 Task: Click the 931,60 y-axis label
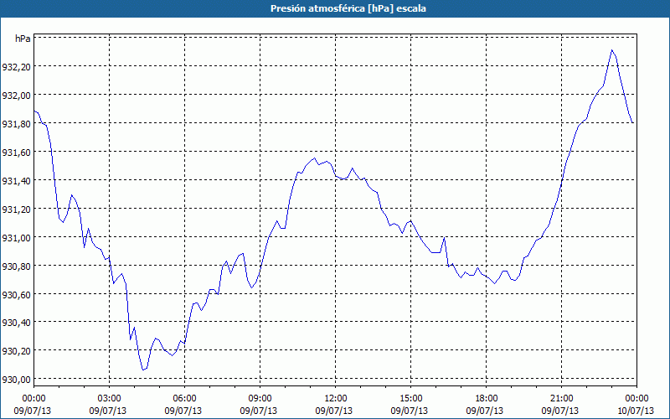pos(16,153)
